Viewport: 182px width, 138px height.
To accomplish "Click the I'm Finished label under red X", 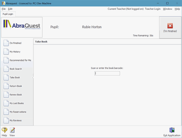I will coord(170,31).
